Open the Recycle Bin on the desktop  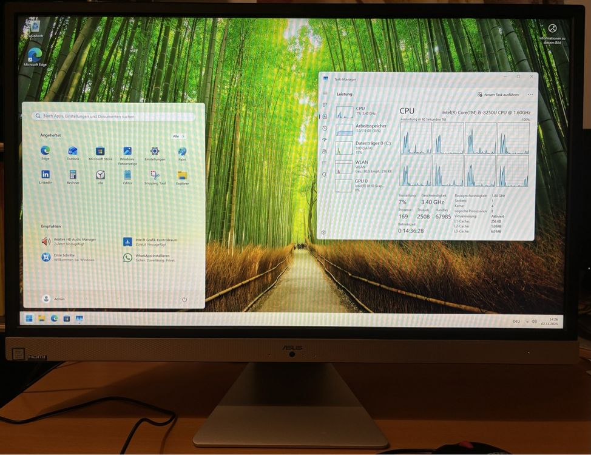click(x=35, y=28)
